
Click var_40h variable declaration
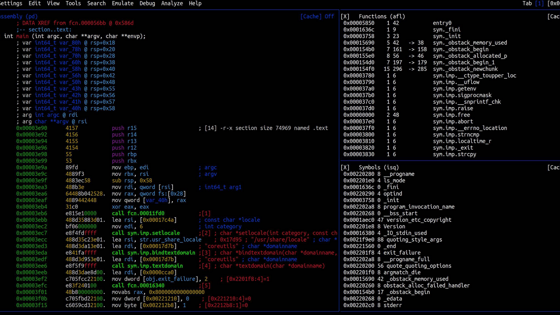pos(66,108)
